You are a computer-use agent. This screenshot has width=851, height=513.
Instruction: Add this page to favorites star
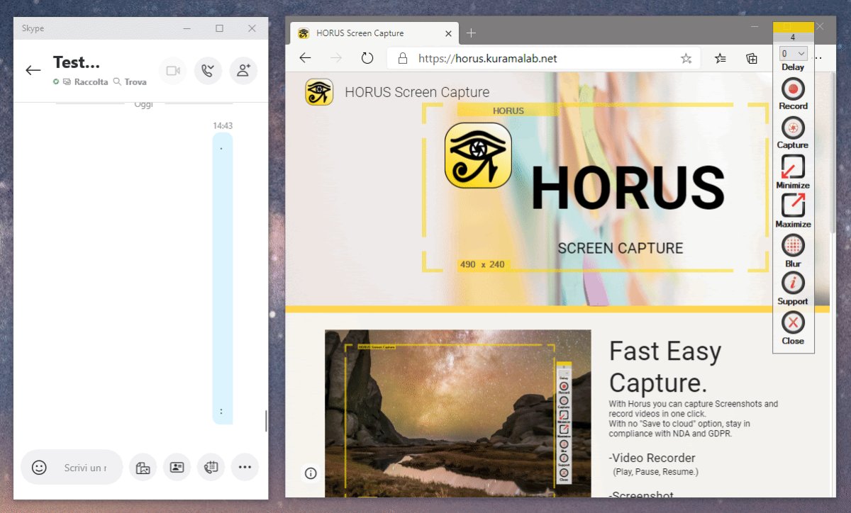686,59
